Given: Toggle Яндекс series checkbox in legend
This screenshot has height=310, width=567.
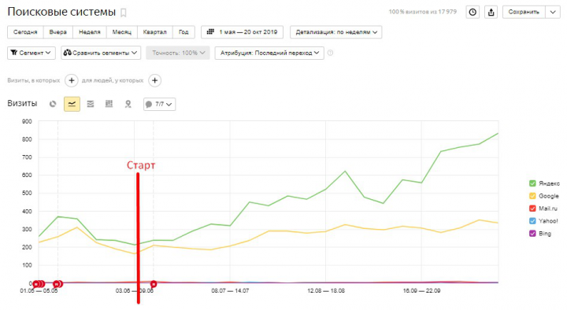Looking at the screenshot, I should 532,183.
